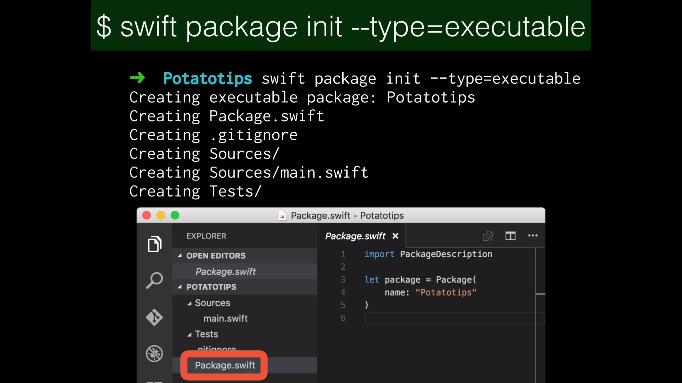Screen dimensions: 682x383
Task: Open the Source Control git view
Action: coord(154,317)
